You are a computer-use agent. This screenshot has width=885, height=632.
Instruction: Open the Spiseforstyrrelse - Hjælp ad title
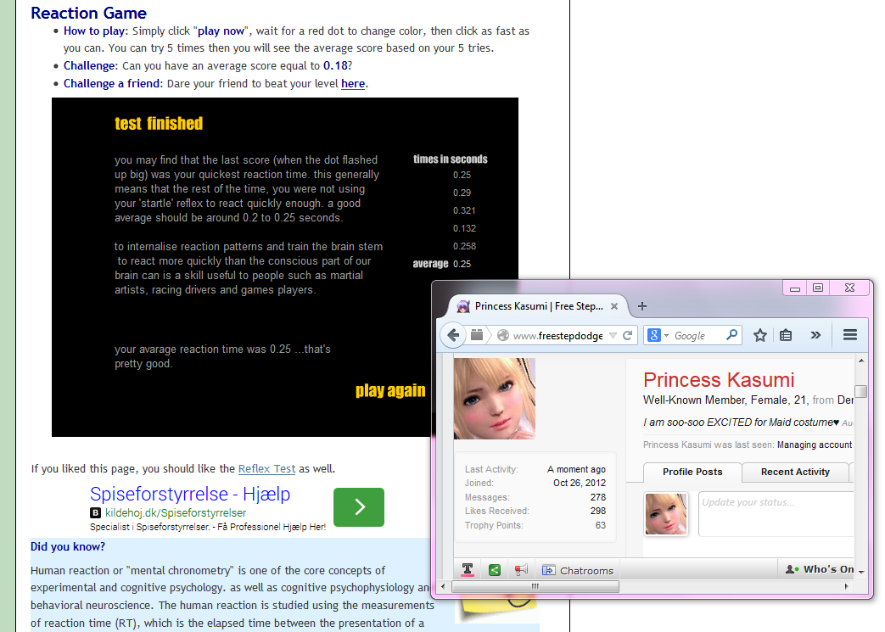pos(190,494)
